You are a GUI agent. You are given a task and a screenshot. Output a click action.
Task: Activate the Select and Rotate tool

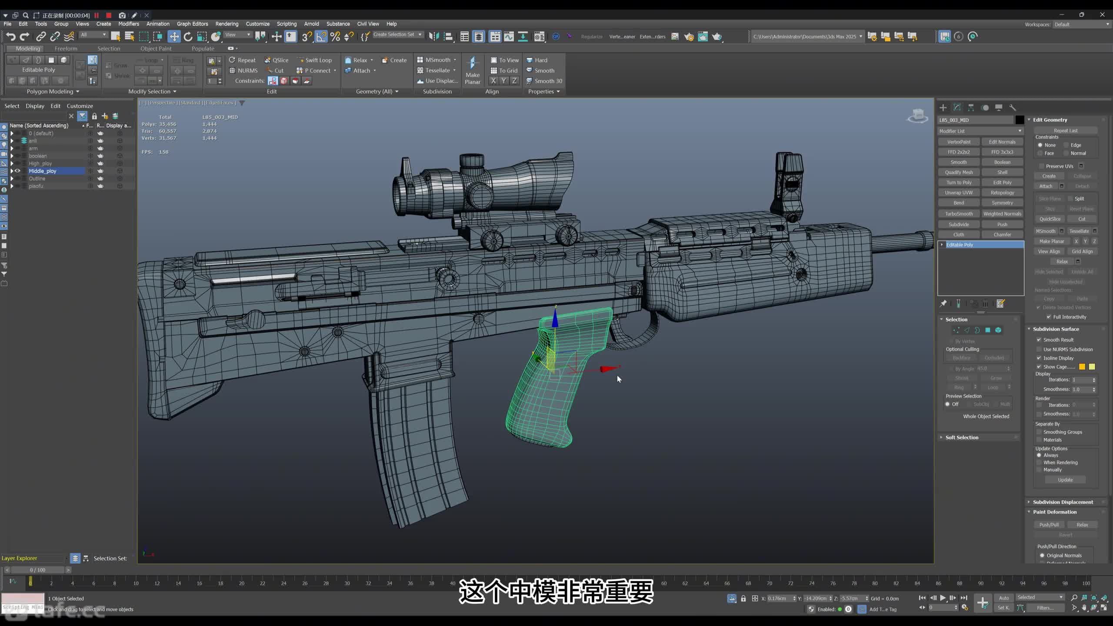point(188,37)
